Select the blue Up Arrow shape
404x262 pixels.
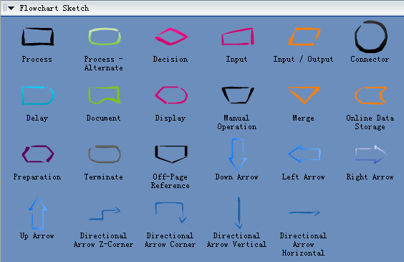coord(38,213)
